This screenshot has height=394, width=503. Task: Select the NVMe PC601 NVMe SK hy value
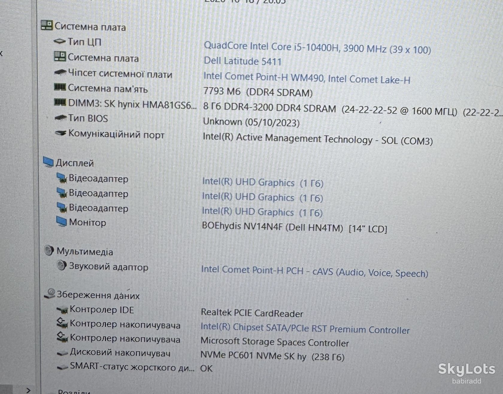(x=272, y=356)
